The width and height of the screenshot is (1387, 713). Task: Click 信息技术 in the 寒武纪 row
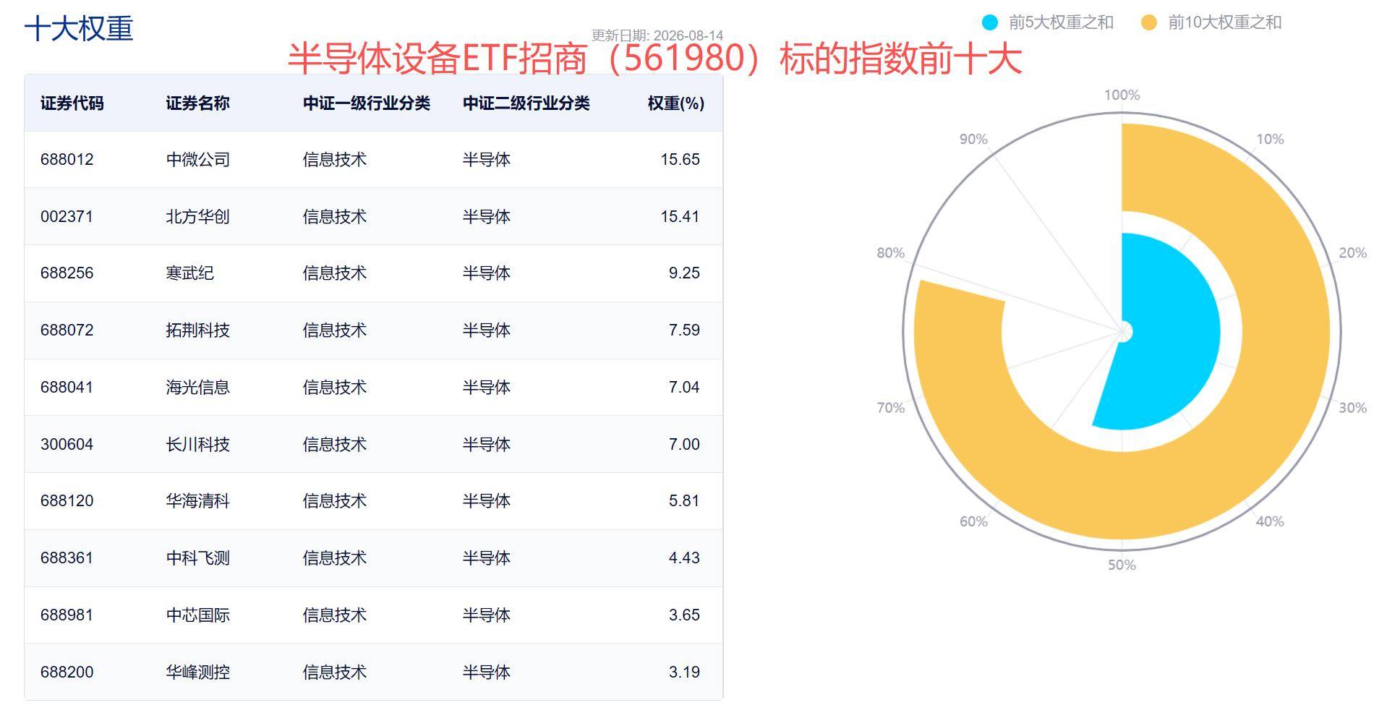coord(335,273)
